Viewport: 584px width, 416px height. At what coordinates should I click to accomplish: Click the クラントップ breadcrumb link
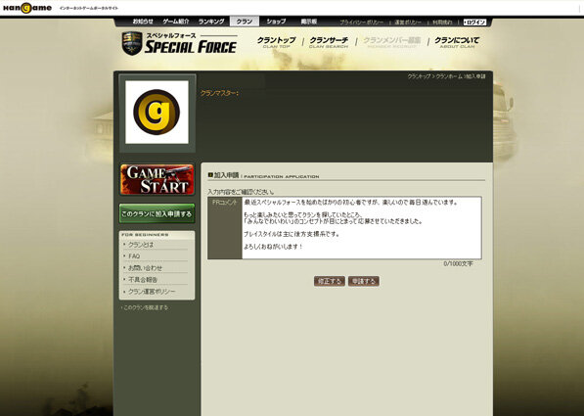(419, 76)
